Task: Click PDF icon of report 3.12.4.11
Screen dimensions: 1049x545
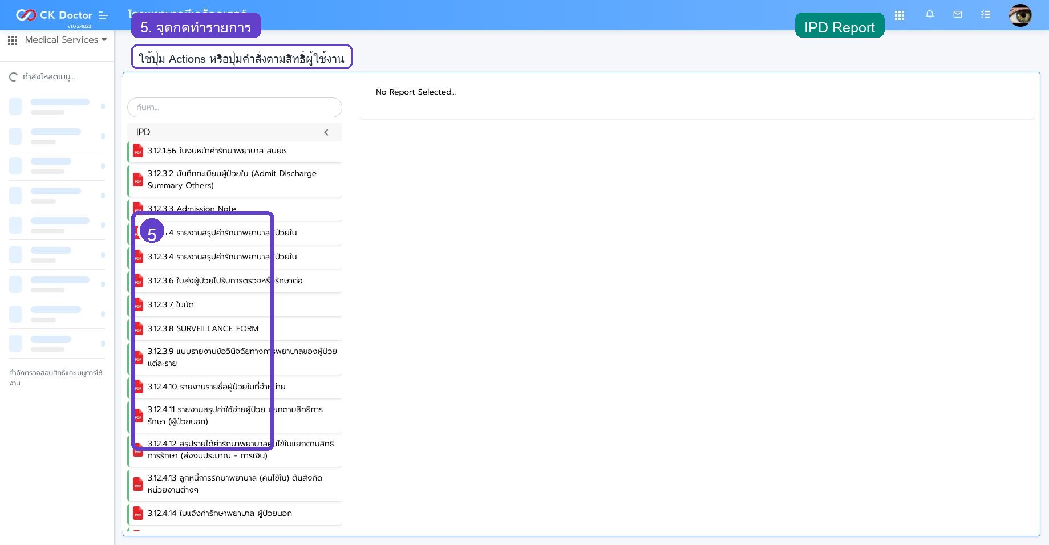Action: coord(138,416)
